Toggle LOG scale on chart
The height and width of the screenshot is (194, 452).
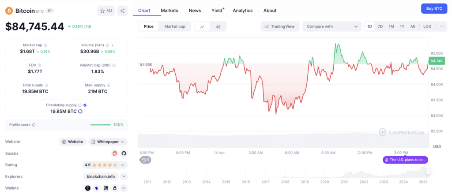click(427, 26)
